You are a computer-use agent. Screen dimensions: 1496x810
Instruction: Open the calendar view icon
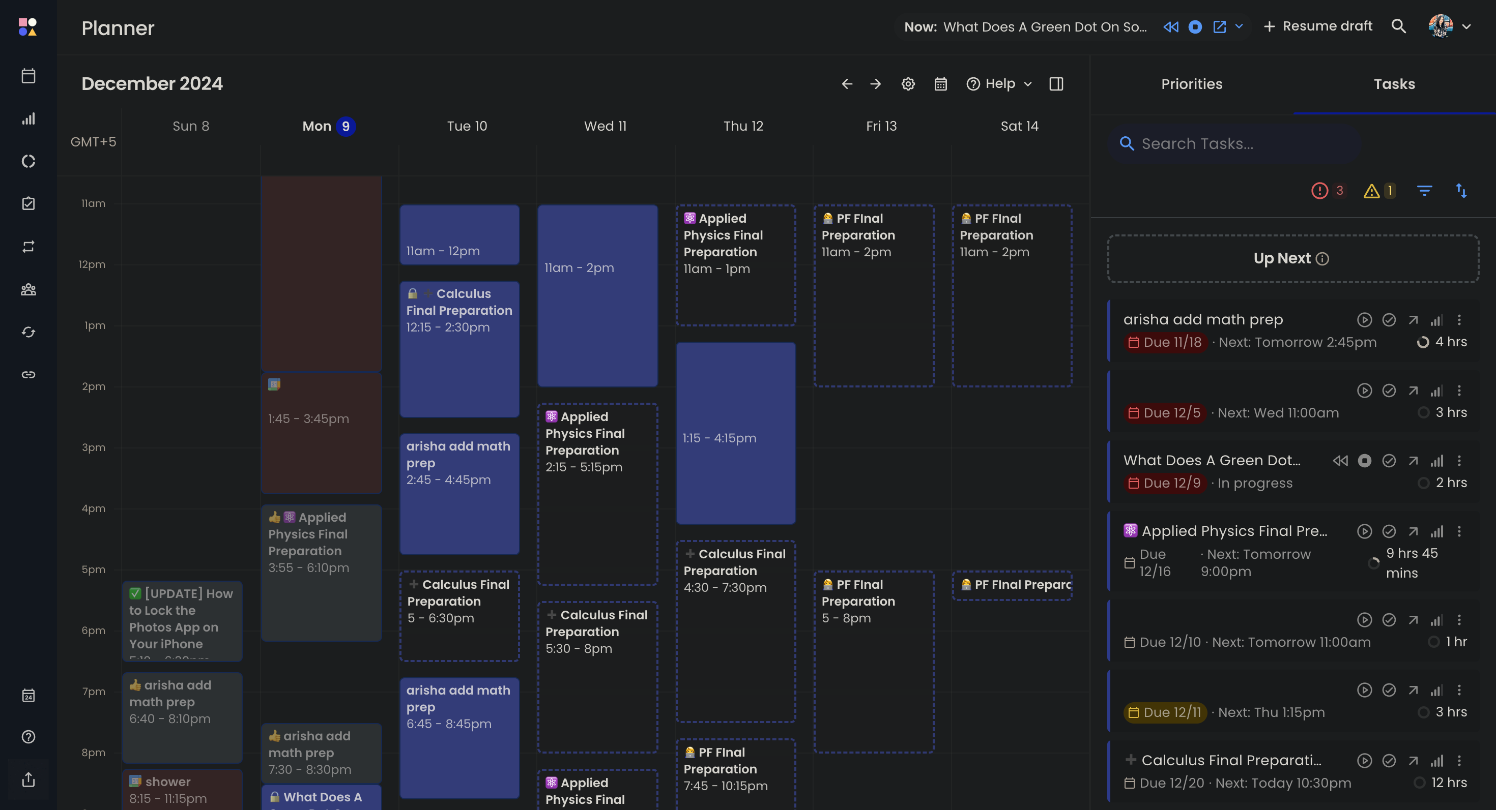[x=940, y=84]
